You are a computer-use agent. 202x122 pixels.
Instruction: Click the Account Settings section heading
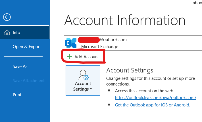pyautogui.click(x=130, y=70)
